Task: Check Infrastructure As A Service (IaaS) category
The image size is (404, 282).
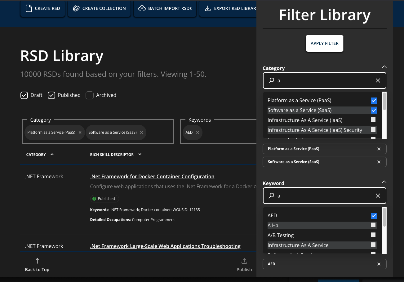Action: click(373, 120)
